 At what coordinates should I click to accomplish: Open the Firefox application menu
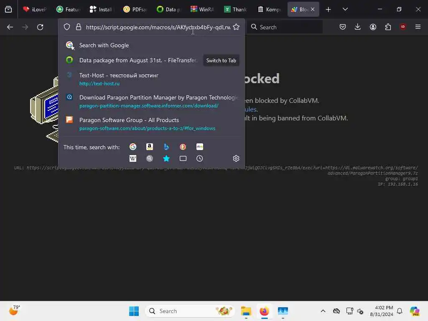click(x=418, y=27)
